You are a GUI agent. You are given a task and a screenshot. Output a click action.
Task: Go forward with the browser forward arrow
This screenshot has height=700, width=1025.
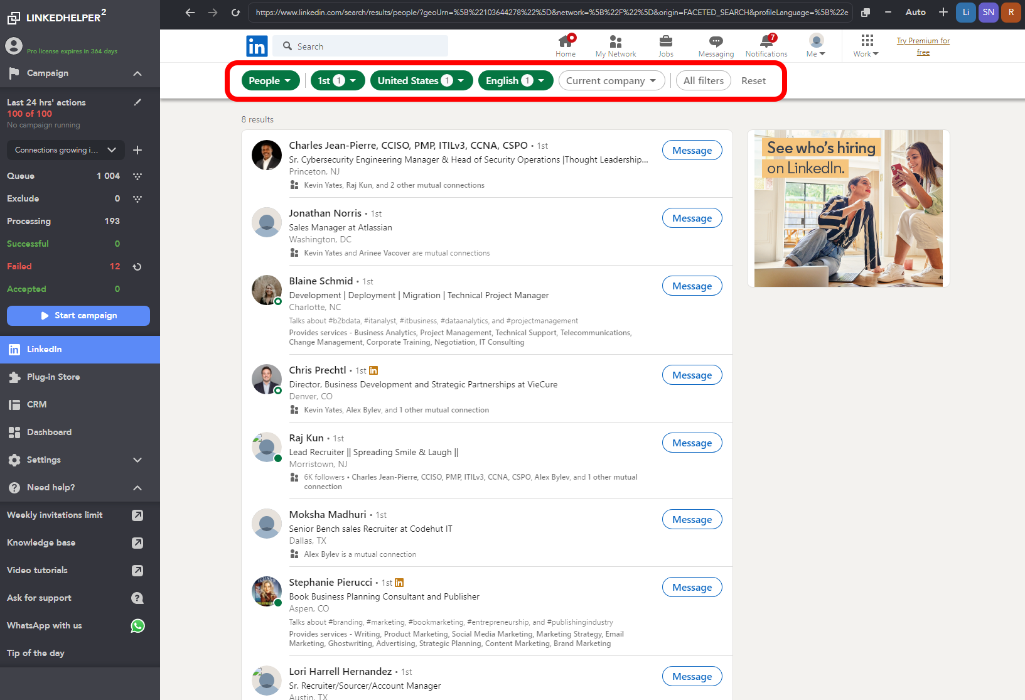(213, 13)
